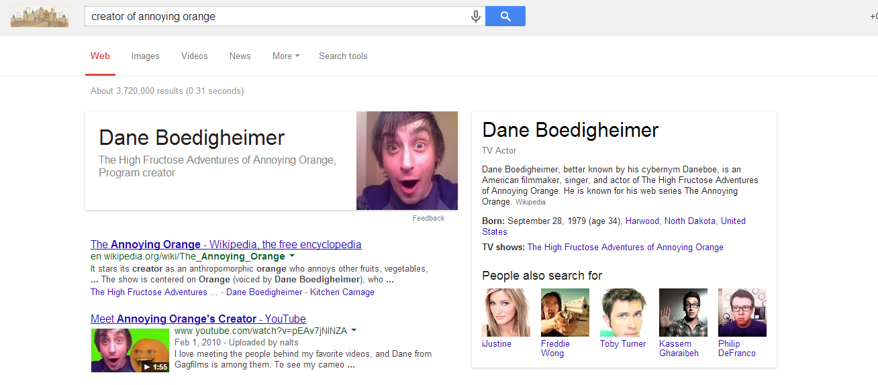Viewport: 878px width, 385px height.
Task: Click the microphone voice search icon
Action: [476, 17]
